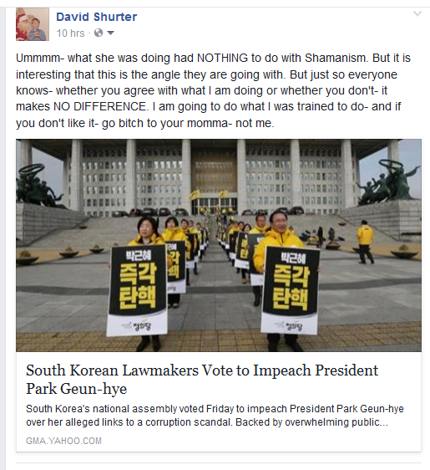Click the right man's black protest sign
Image resolution: width=430 pixels, height=470 pixels.
tap(291, 290)
